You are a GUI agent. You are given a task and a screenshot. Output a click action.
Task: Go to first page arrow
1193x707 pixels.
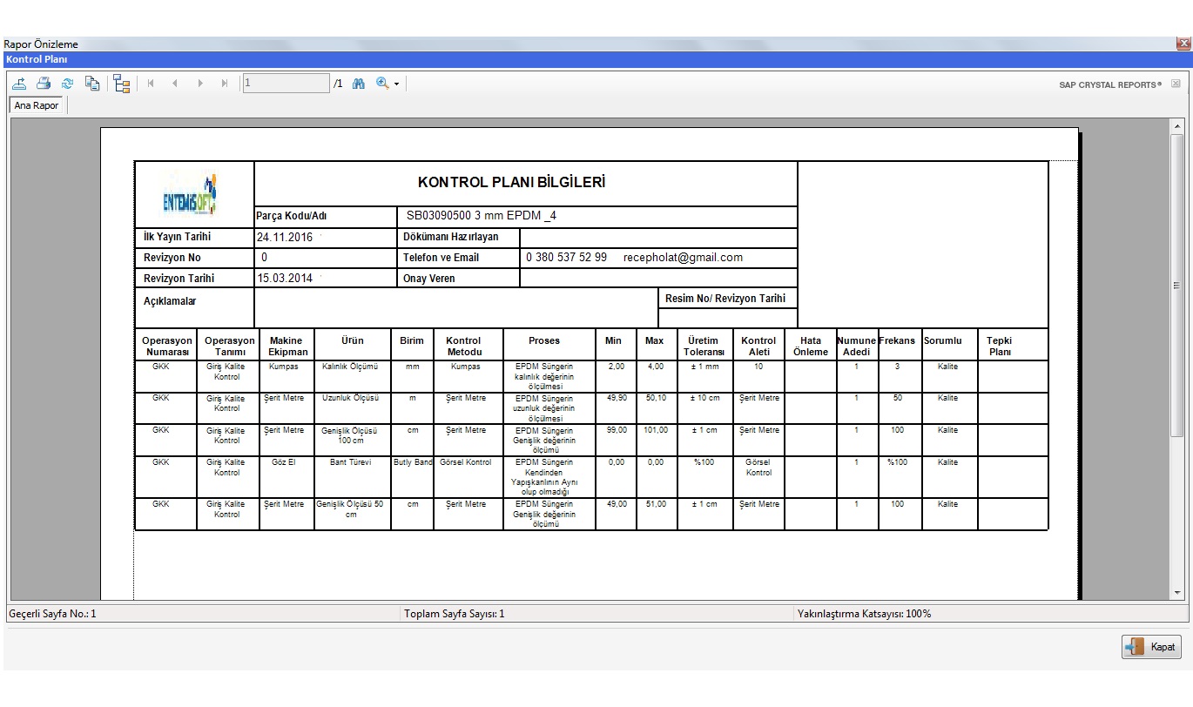(151, 84)
